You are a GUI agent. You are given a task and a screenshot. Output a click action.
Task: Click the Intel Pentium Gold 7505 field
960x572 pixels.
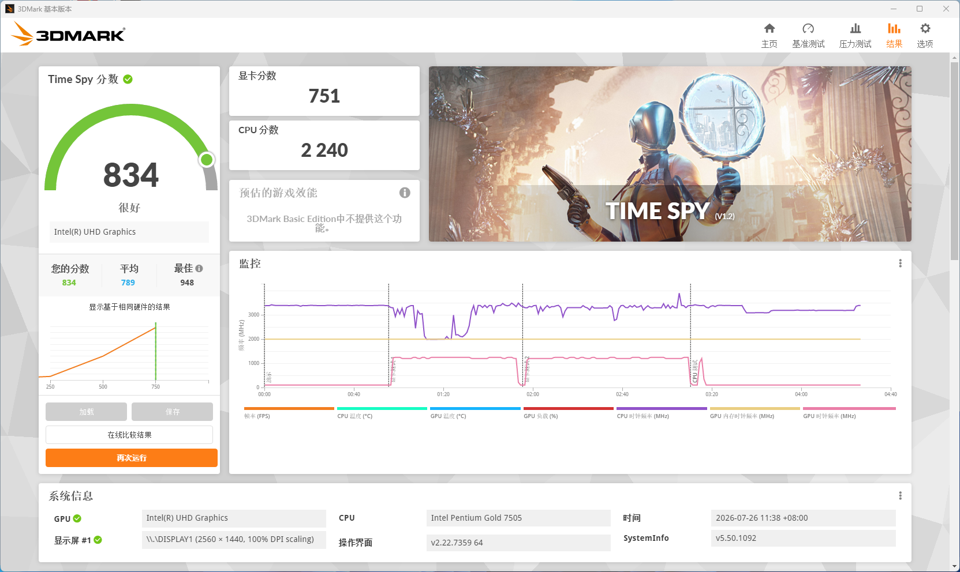pos(518,518)
